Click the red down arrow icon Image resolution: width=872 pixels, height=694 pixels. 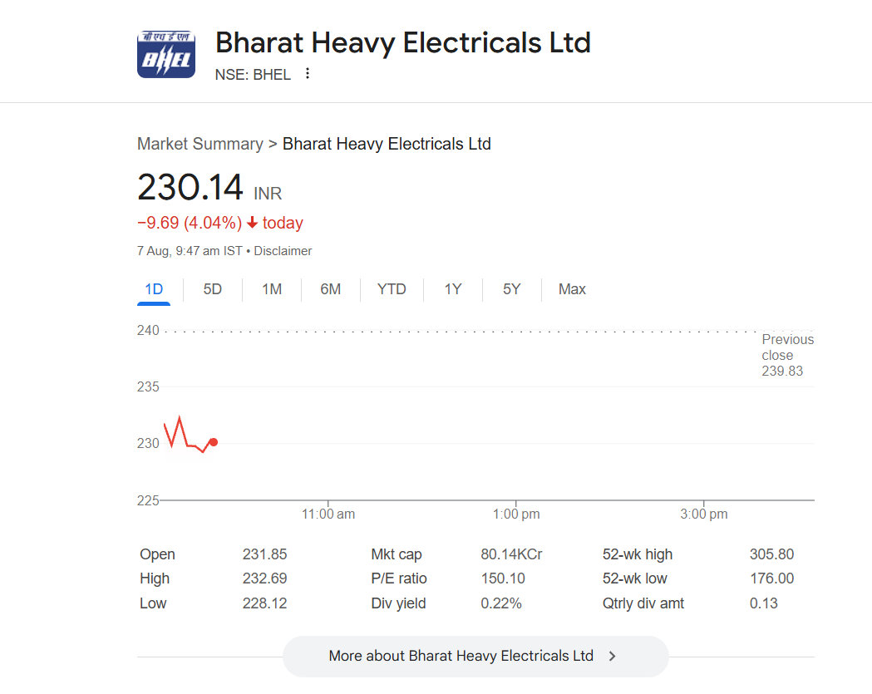(253, 223)
